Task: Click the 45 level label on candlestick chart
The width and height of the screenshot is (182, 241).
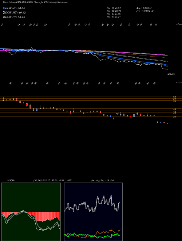Action: pyautogui.click(x=174, y=110)
